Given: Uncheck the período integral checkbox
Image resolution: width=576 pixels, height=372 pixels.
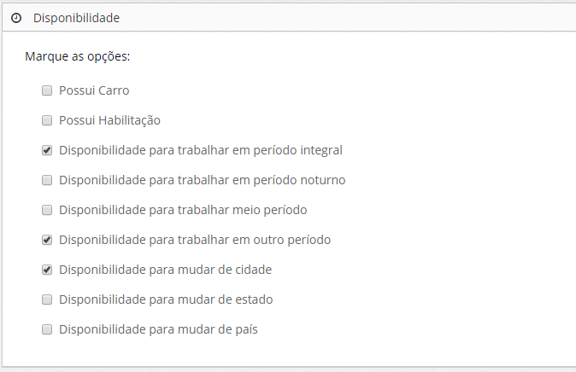Looking at the screenshot, I should click(47, 150).
